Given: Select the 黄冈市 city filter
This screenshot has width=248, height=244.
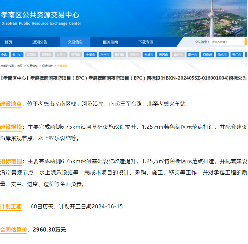Looking at the screenshot, I should point(163,55).
